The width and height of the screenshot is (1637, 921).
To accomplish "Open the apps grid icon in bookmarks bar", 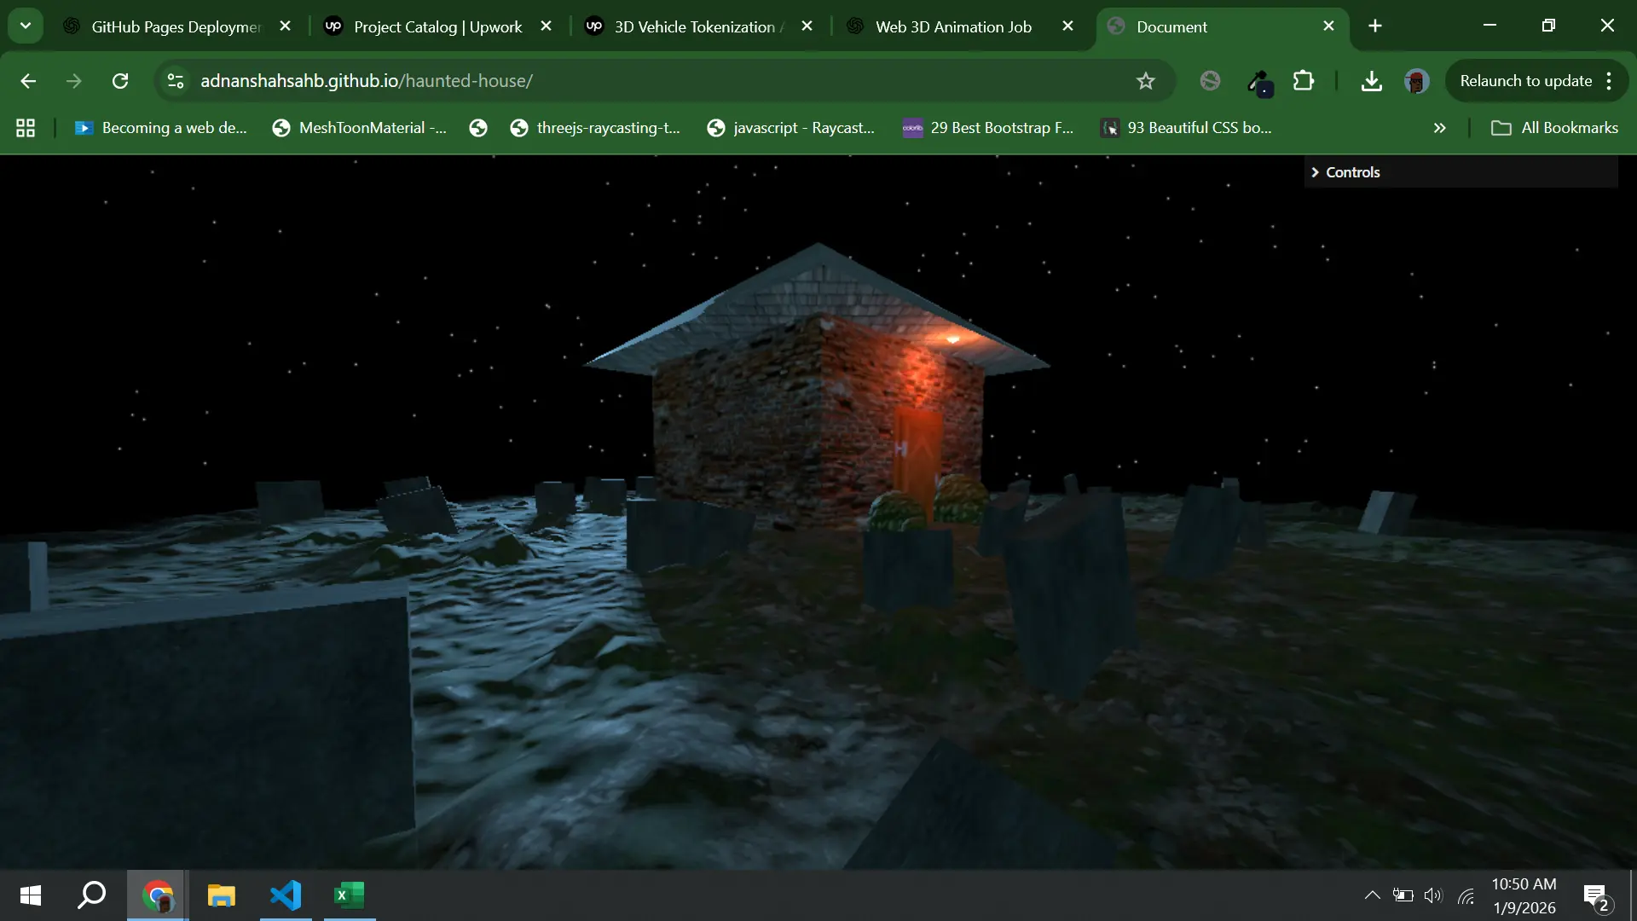I will point(26,128).
